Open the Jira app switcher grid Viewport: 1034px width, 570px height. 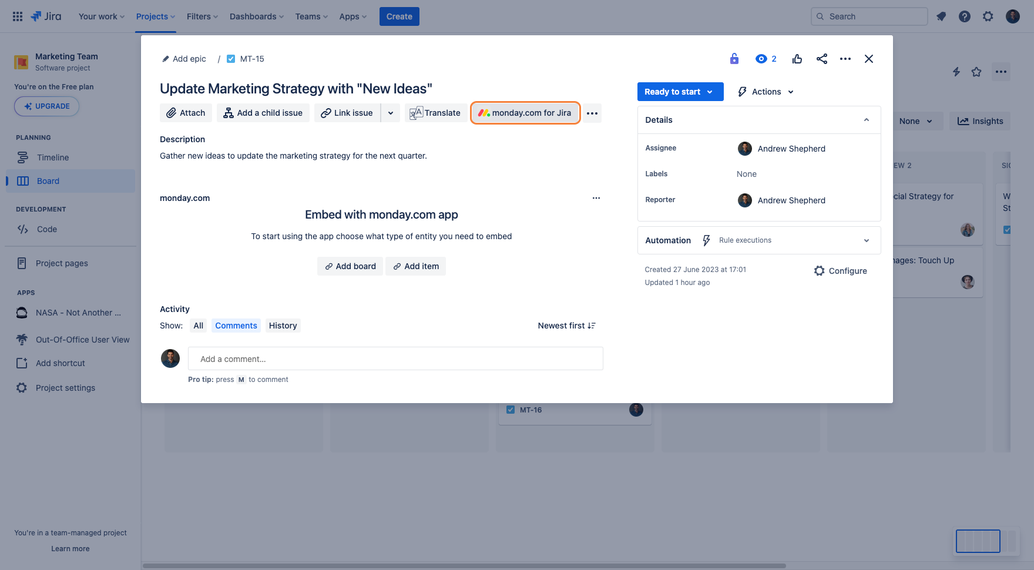(18, 16)
